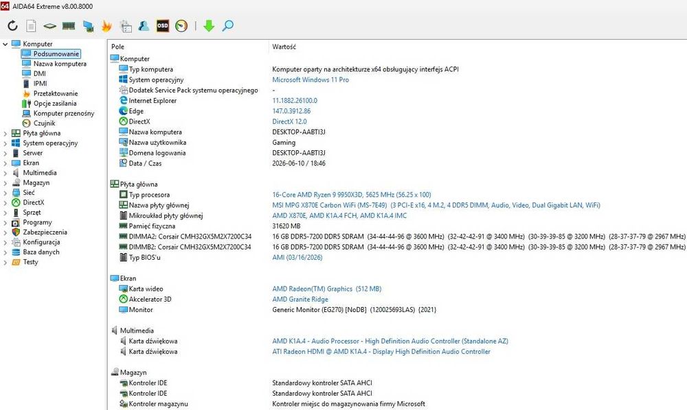Open the DMI tree item
Viewport: 687px width, 410px height.
pos(39,73)
